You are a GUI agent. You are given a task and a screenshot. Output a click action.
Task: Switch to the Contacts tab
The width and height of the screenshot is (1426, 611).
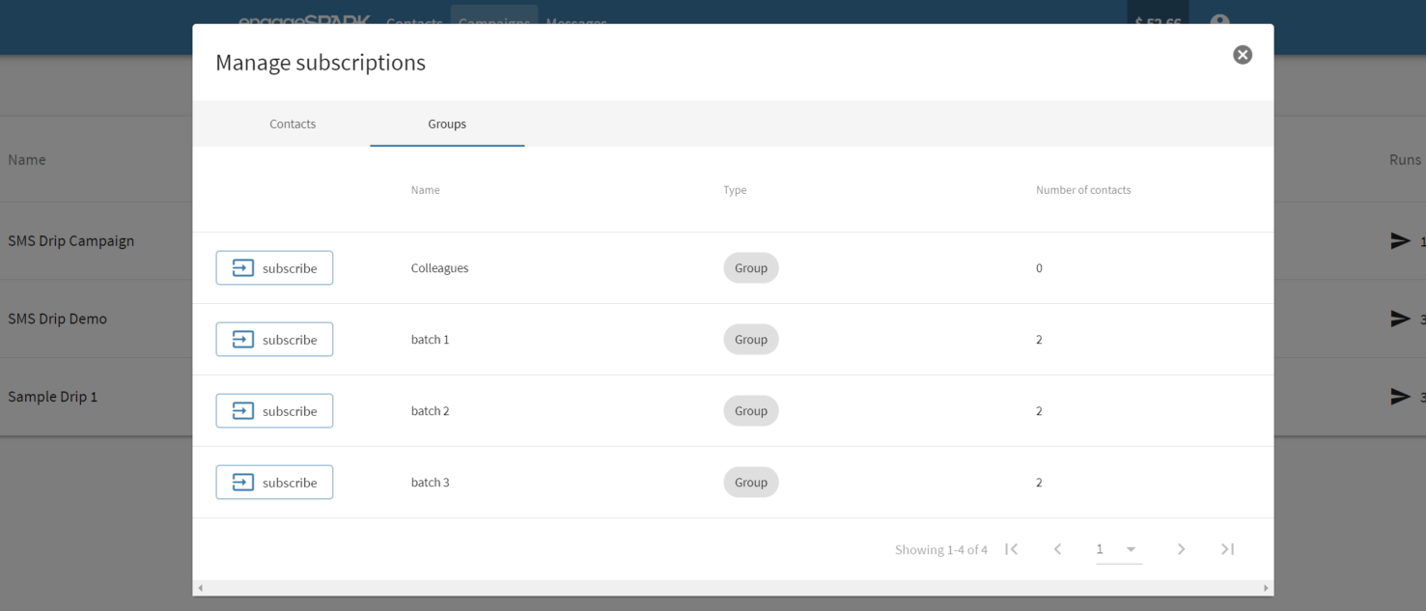[x=293, y=124]
